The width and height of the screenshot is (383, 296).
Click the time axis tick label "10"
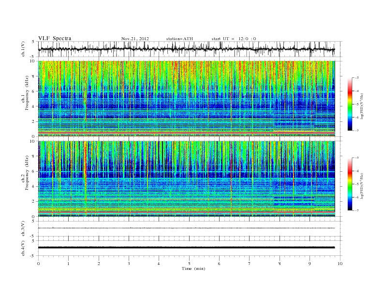tap(340, 264)
